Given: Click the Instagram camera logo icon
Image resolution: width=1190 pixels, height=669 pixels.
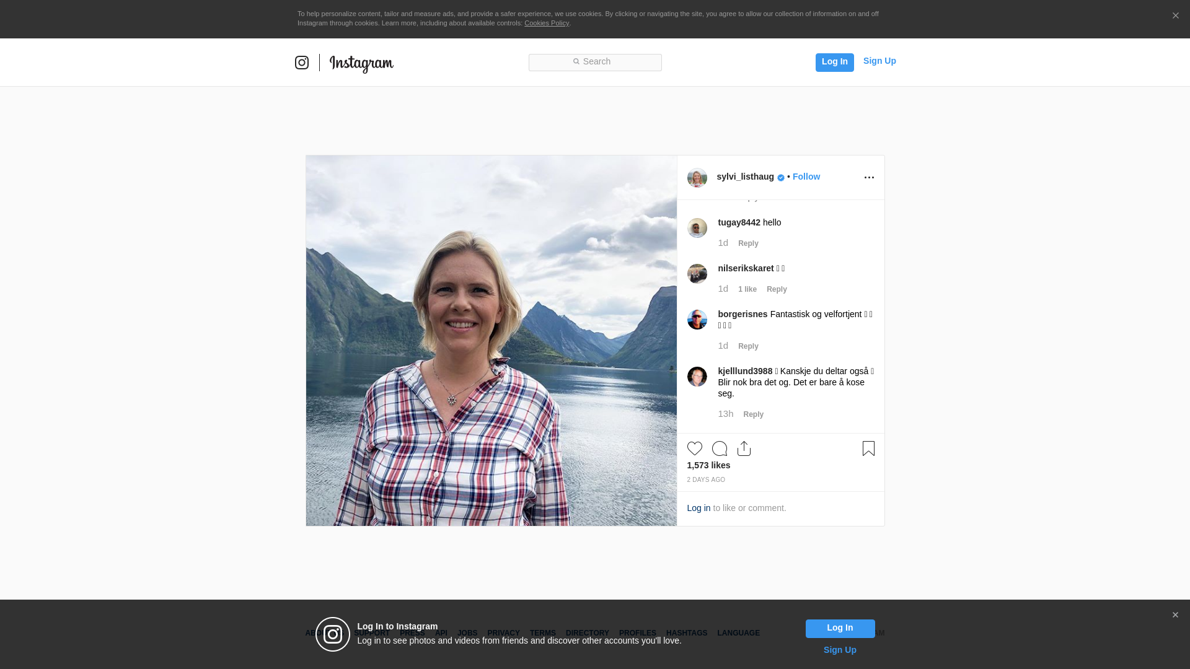Looking at the screenshot, I should tap(302, 63).
